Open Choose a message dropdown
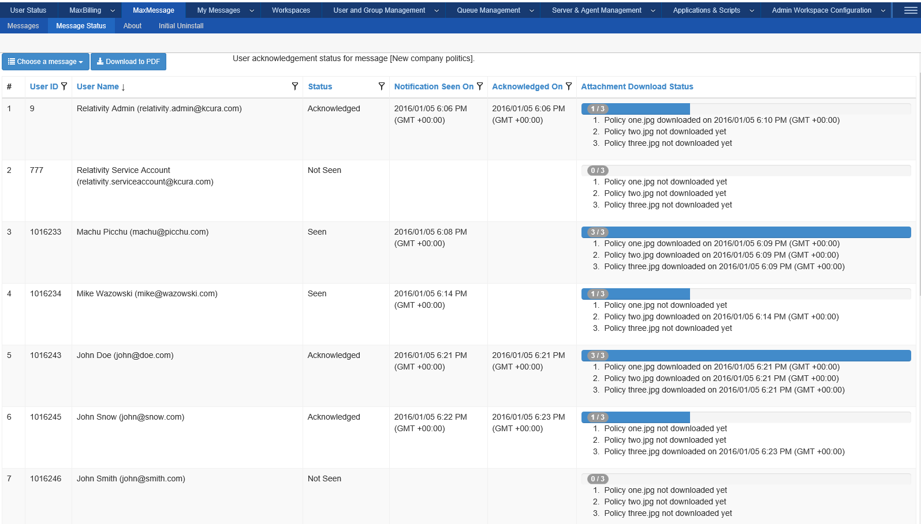This screenshot has height=524, width=921. click(46, 62)
